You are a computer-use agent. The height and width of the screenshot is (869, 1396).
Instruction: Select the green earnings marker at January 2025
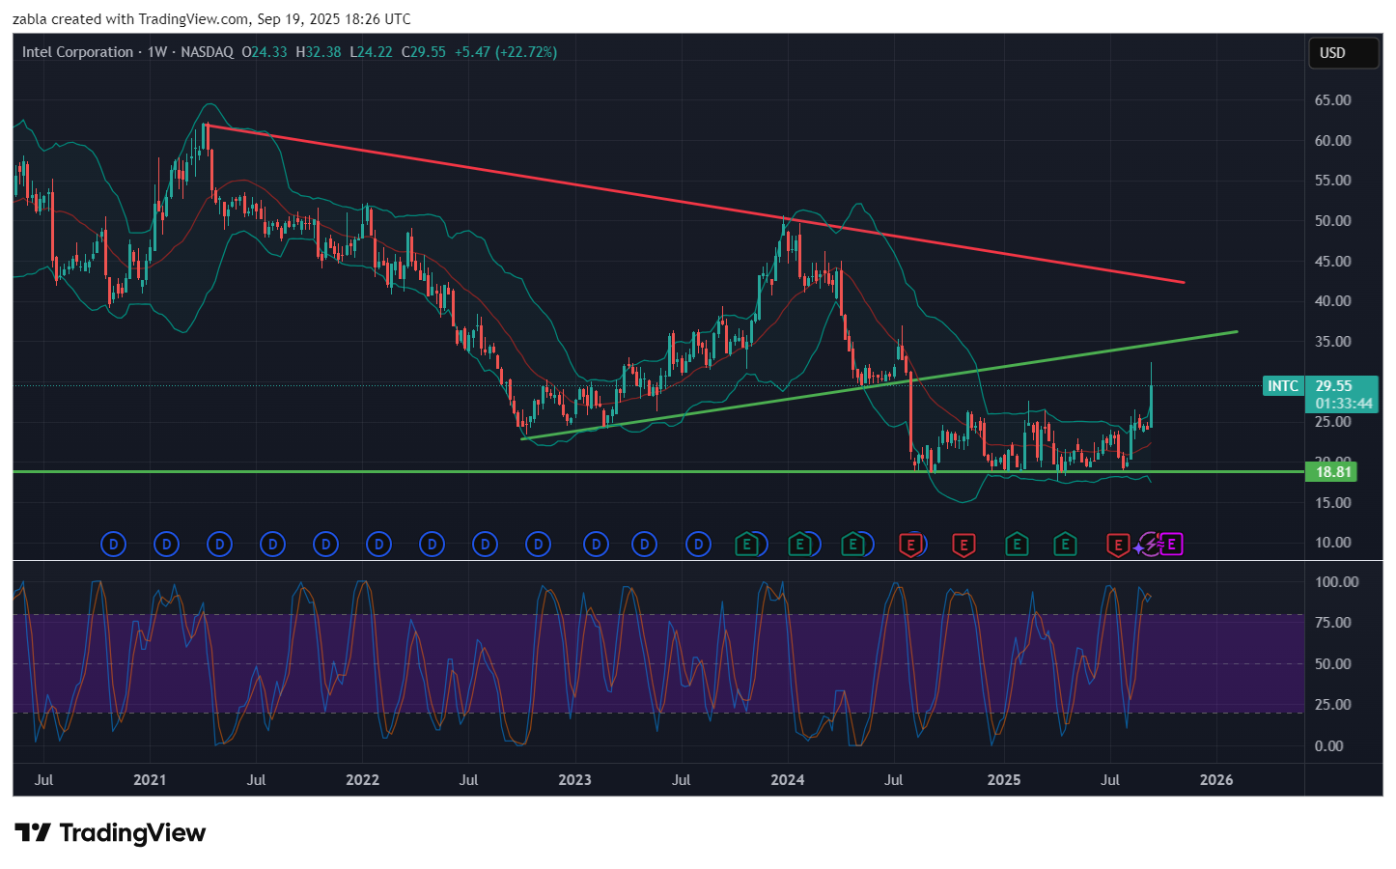1017,545
